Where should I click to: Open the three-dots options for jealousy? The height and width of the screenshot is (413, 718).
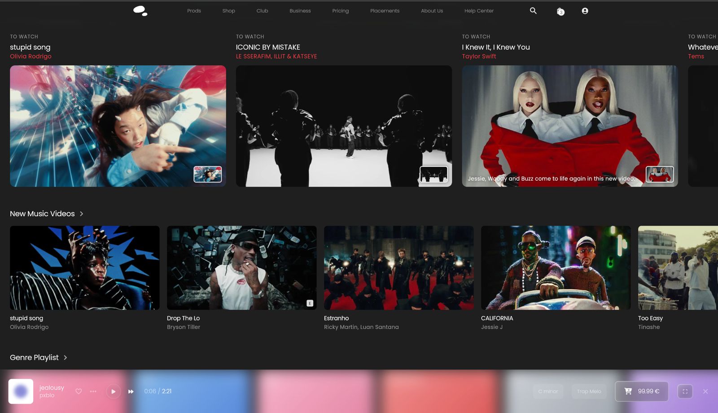(93, 391)
